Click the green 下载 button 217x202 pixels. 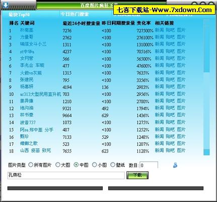click(137, 175)
